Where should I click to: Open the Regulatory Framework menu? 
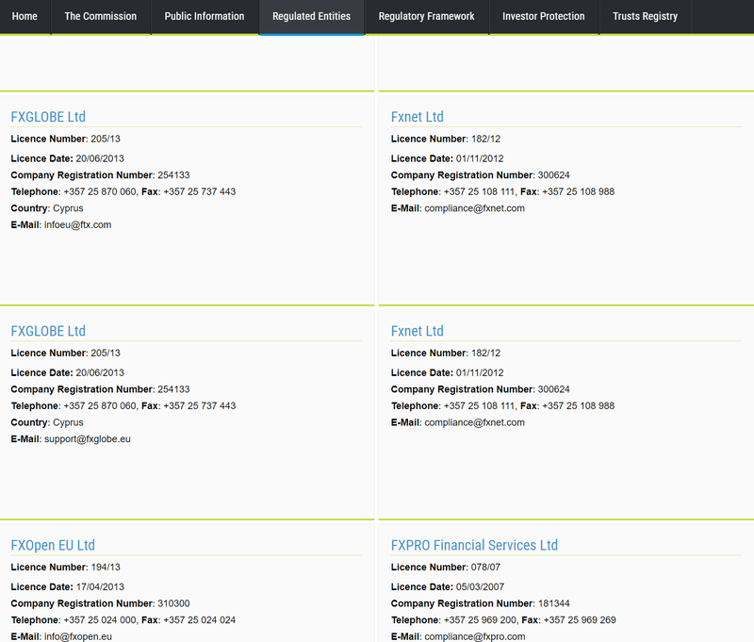pyautogui.click(x=427, y=16)
